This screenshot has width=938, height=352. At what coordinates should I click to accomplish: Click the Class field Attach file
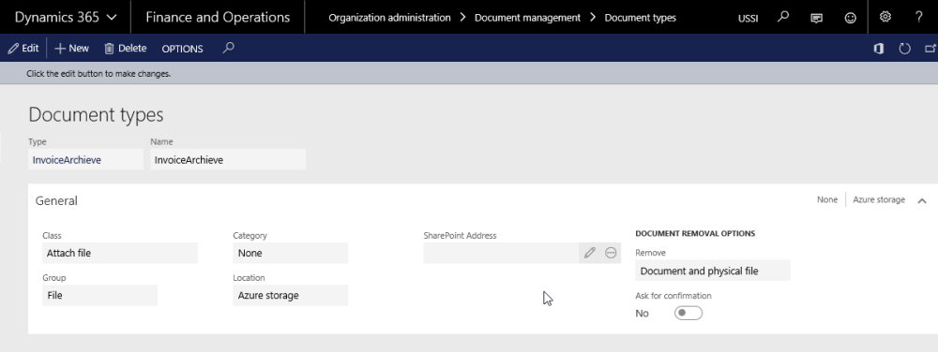pyautogui.click(x=120, y=253)
